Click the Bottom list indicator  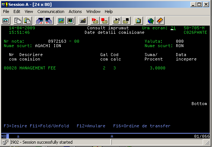click(x=199, y=104)
